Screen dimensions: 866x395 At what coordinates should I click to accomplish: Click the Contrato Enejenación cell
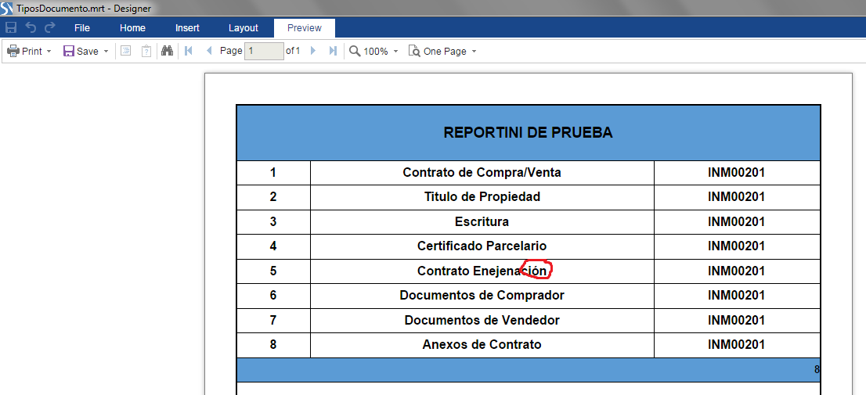click(x=482, y=271)
